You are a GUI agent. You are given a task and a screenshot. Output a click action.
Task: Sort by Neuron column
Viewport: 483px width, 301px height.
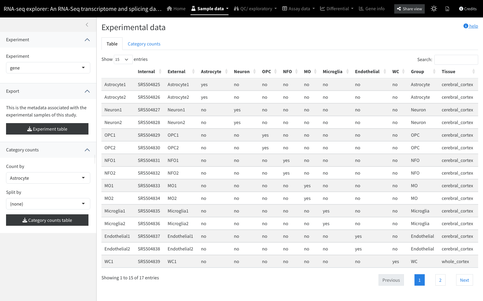pos(245,72)
